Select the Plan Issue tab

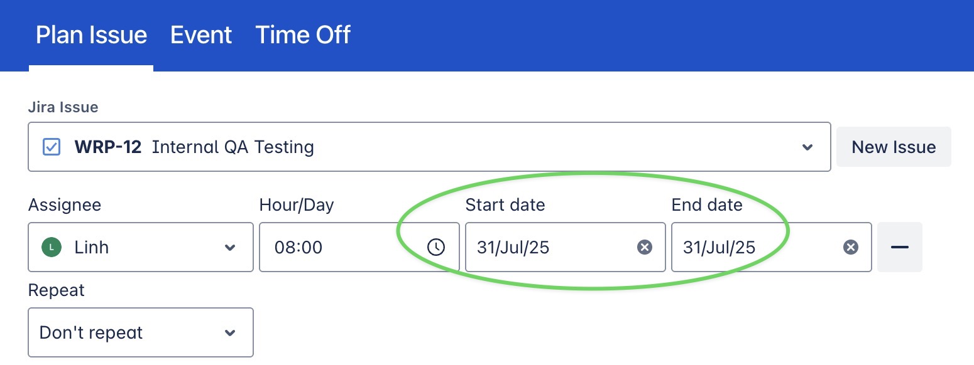(x=91, y=35)
